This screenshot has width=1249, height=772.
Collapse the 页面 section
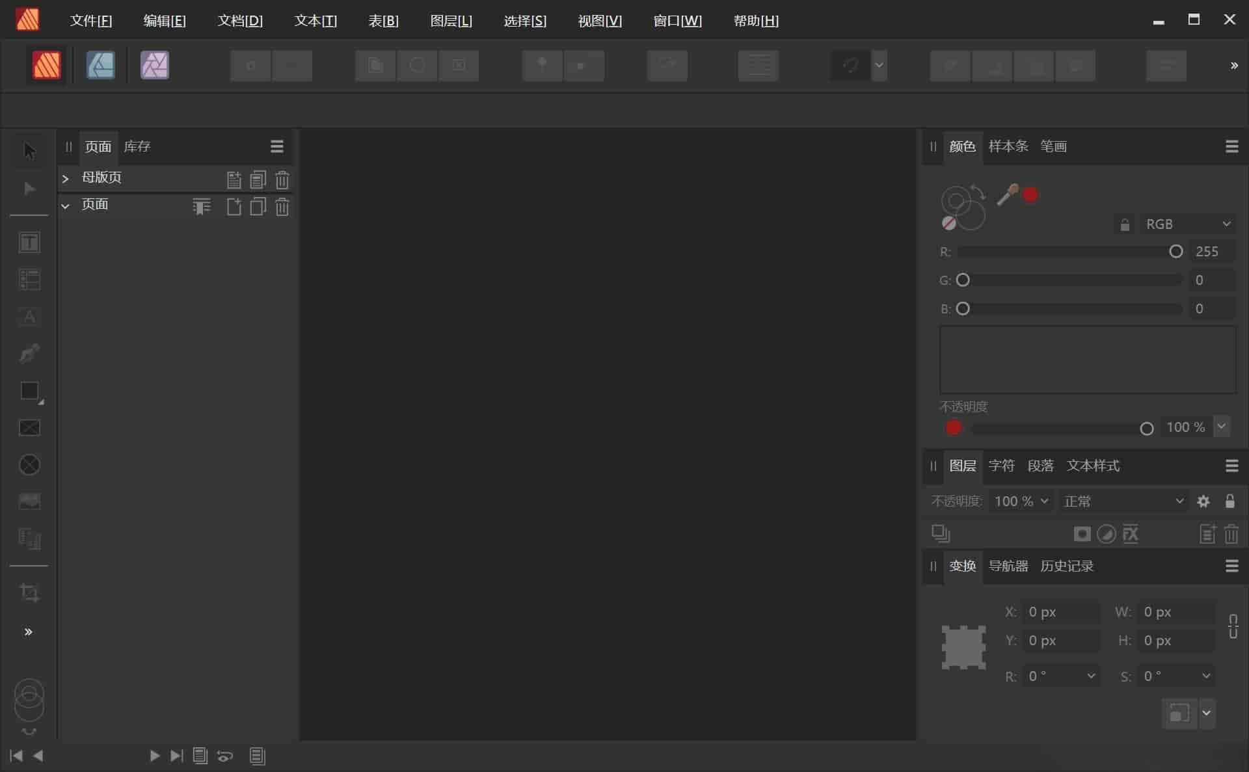(65, 206)
